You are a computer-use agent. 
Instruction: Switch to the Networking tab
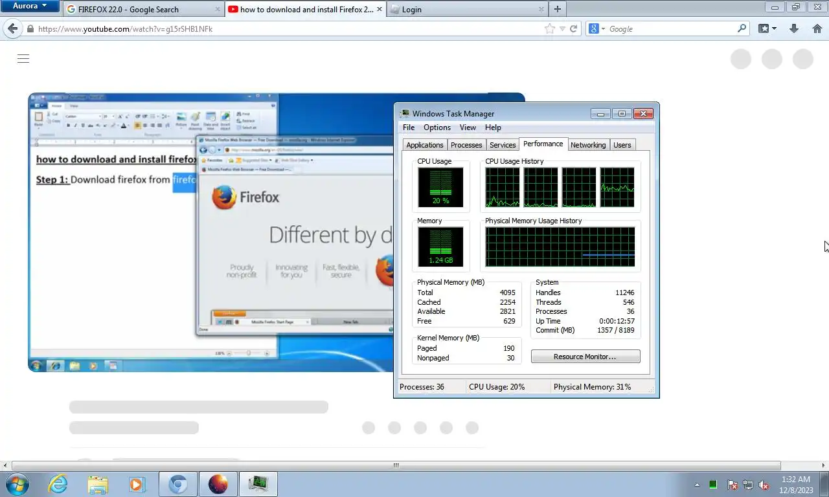588,145
